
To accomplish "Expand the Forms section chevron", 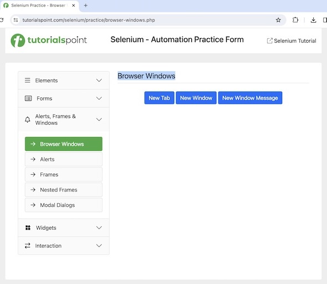I will (99, 98).
